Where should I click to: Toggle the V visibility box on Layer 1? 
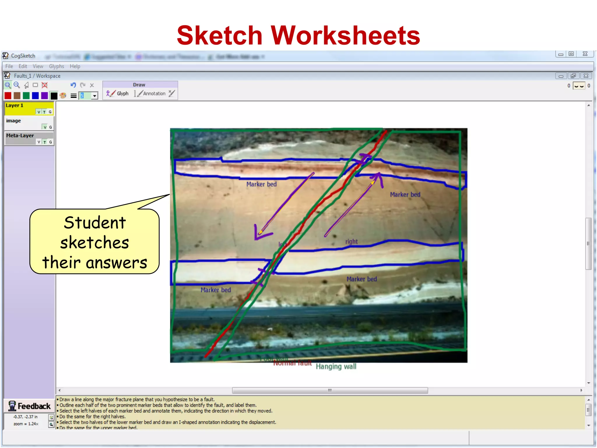click(39, 112)
